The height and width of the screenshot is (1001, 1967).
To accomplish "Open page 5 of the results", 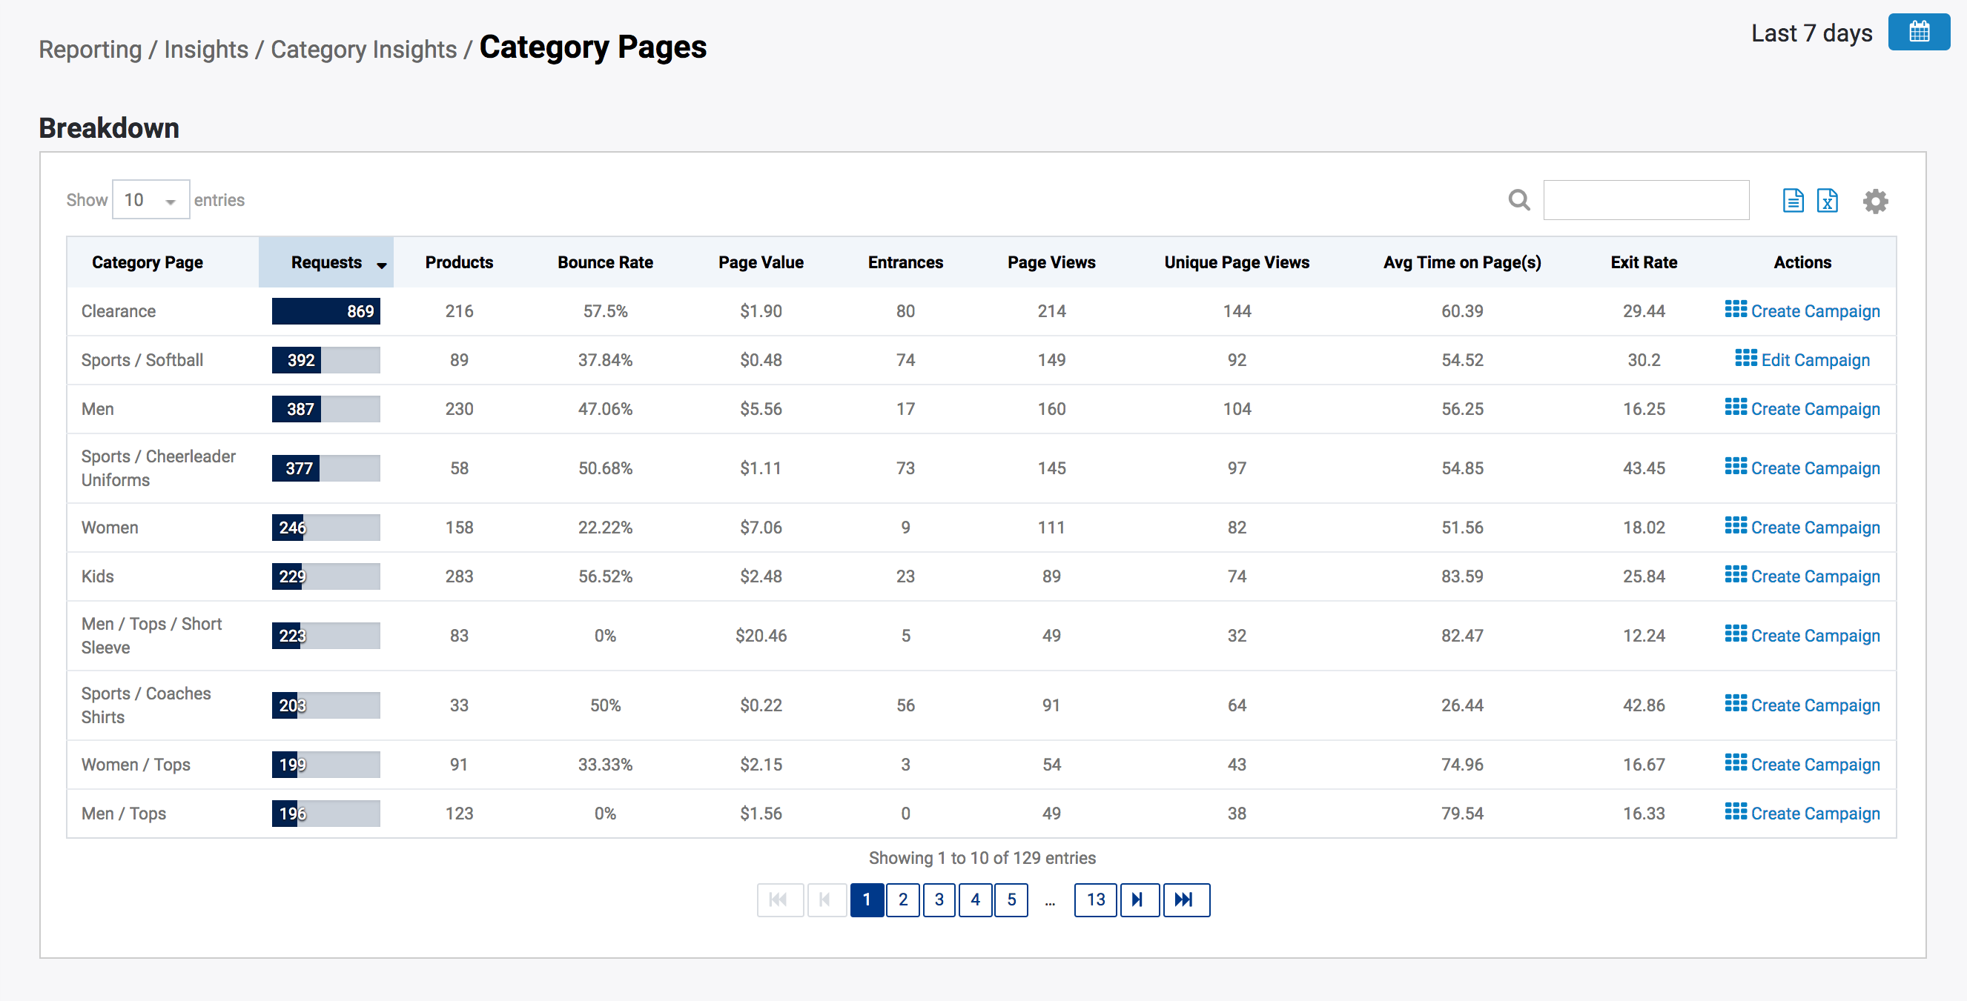I will tap(1012, 899).
